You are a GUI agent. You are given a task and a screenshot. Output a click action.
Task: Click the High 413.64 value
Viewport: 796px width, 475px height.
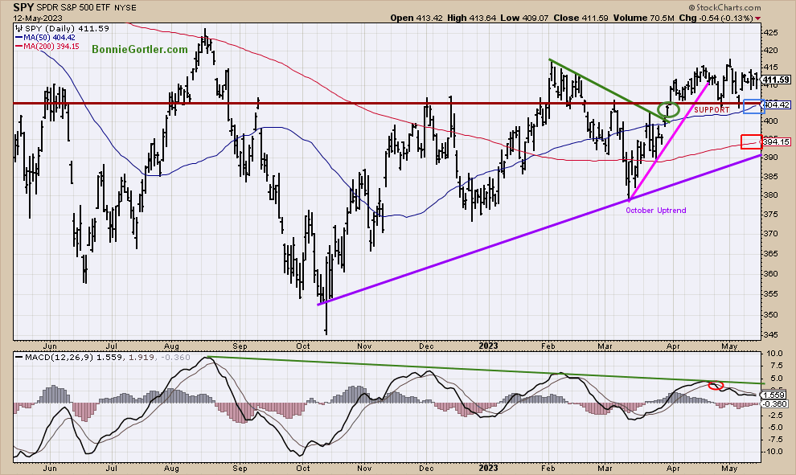coord(472,18)
